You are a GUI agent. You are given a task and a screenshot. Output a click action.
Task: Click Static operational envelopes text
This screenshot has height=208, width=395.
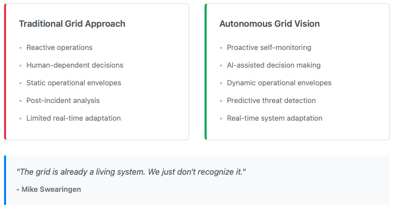tap(74, 83)
